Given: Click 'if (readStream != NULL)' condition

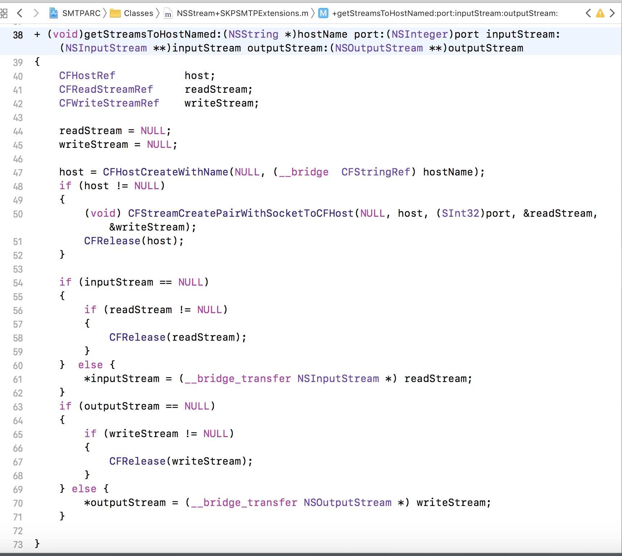Looking at the screenshot, I should (x=156, y=310).
